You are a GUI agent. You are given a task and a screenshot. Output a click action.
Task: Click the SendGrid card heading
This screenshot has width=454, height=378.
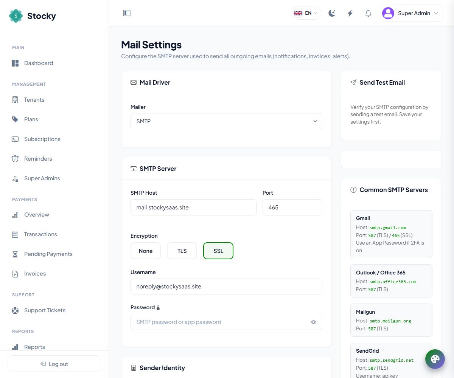[x=367, y=351]
